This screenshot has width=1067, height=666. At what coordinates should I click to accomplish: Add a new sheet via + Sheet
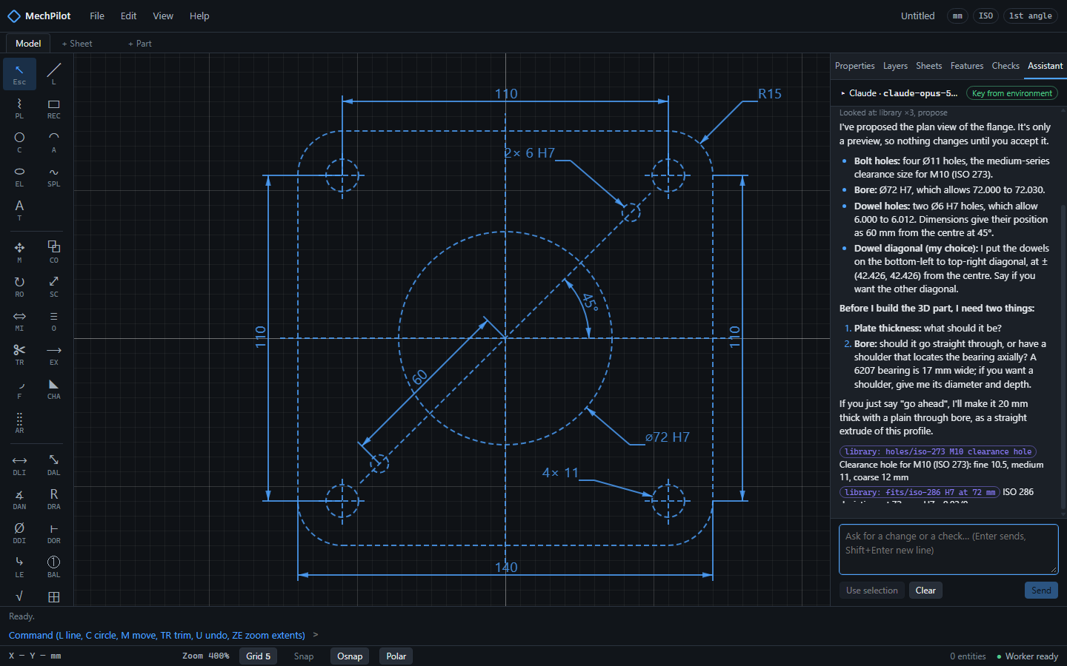(x=77, y=44)
